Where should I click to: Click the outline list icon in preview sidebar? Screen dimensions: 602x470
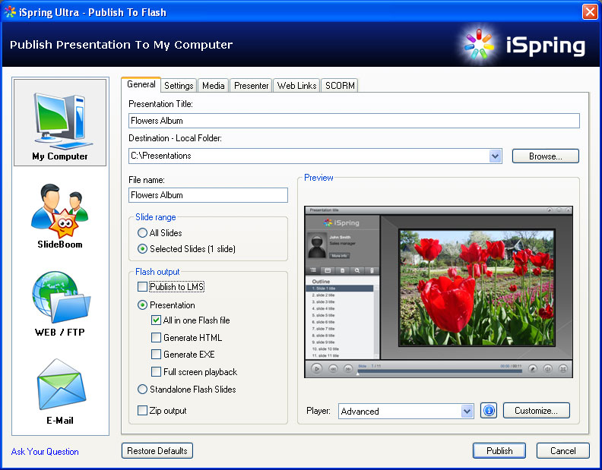313,270
